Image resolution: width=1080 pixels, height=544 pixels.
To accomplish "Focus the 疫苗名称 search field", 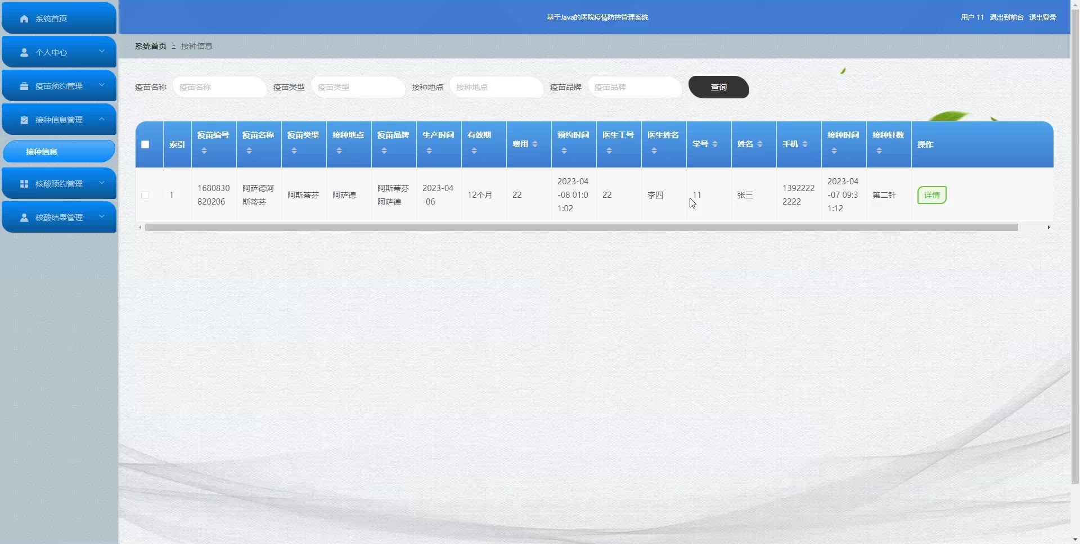I will (x=220, y=87).
